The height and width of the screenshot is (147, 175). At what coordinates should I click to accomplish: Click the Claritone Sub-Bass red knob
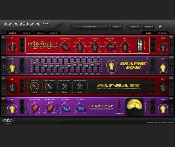[35, 108]
